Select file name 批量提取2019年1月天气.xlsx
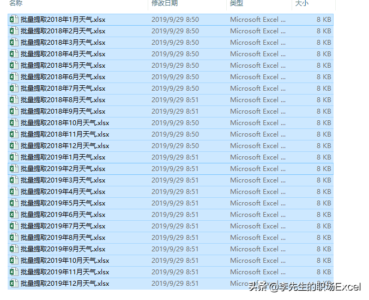The width and height of the screenshot is (369, 300). [x=63, y=157]
